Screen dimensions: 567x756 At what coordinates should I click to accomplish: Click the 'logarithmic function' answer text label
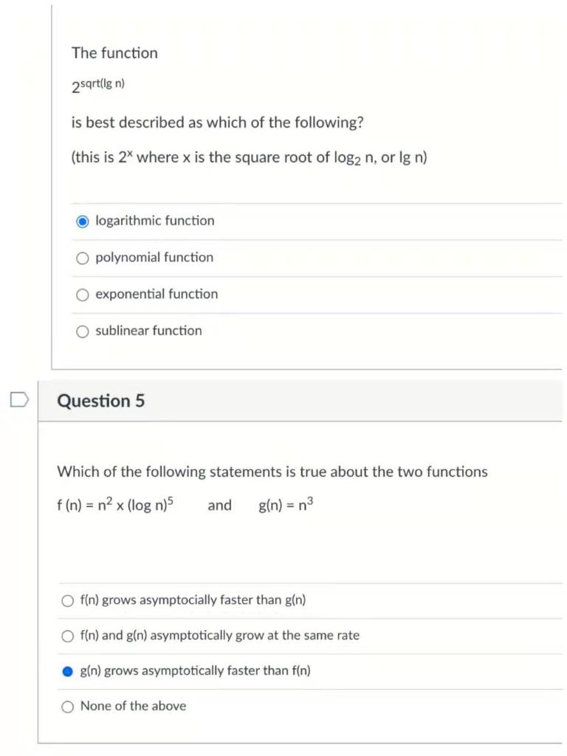click(x=154, y=220)
